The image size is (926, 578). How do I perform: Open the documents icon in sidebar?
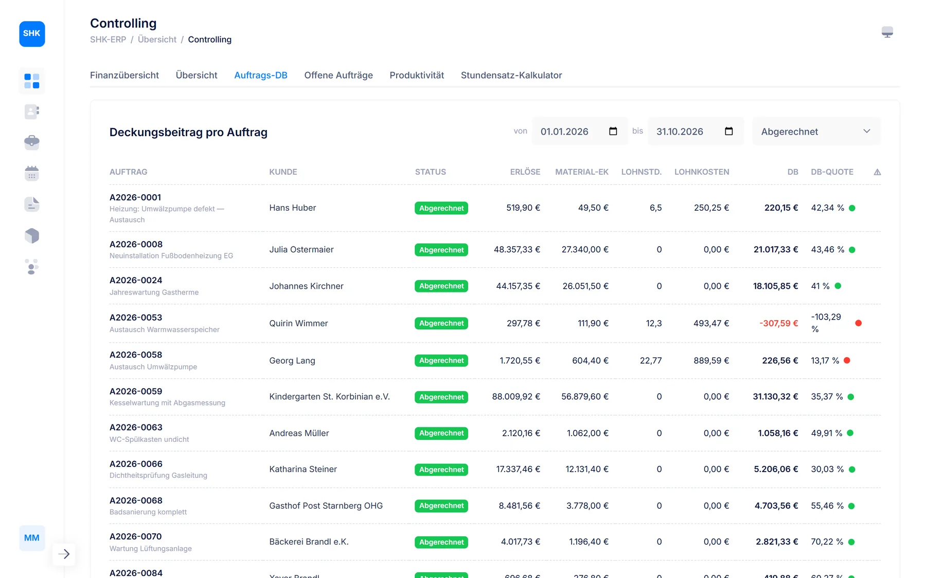pos(32,204)
